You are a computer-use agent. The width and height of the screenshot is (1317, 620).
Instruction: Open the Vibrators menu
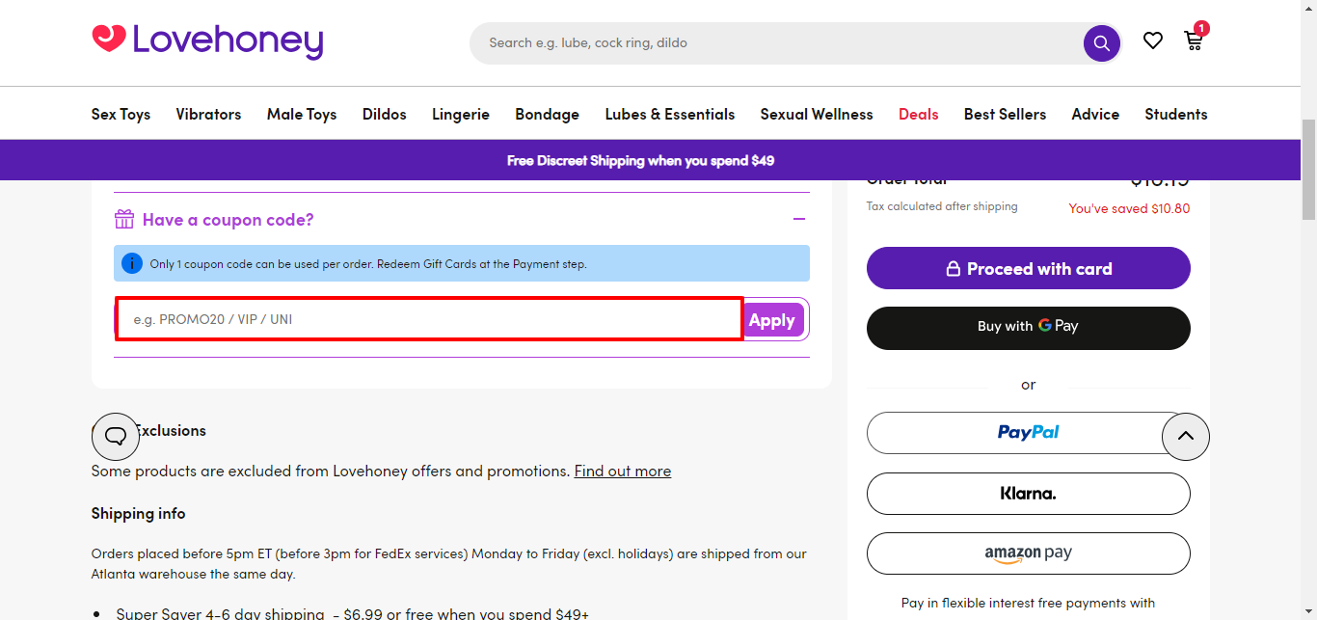pyautogui.click(x=208, y=114)
